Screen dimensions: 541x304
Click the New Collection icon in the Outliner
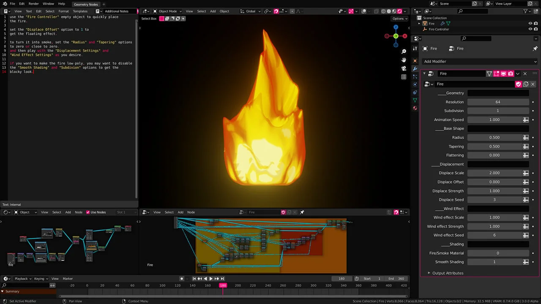click(x=536, y=11)
